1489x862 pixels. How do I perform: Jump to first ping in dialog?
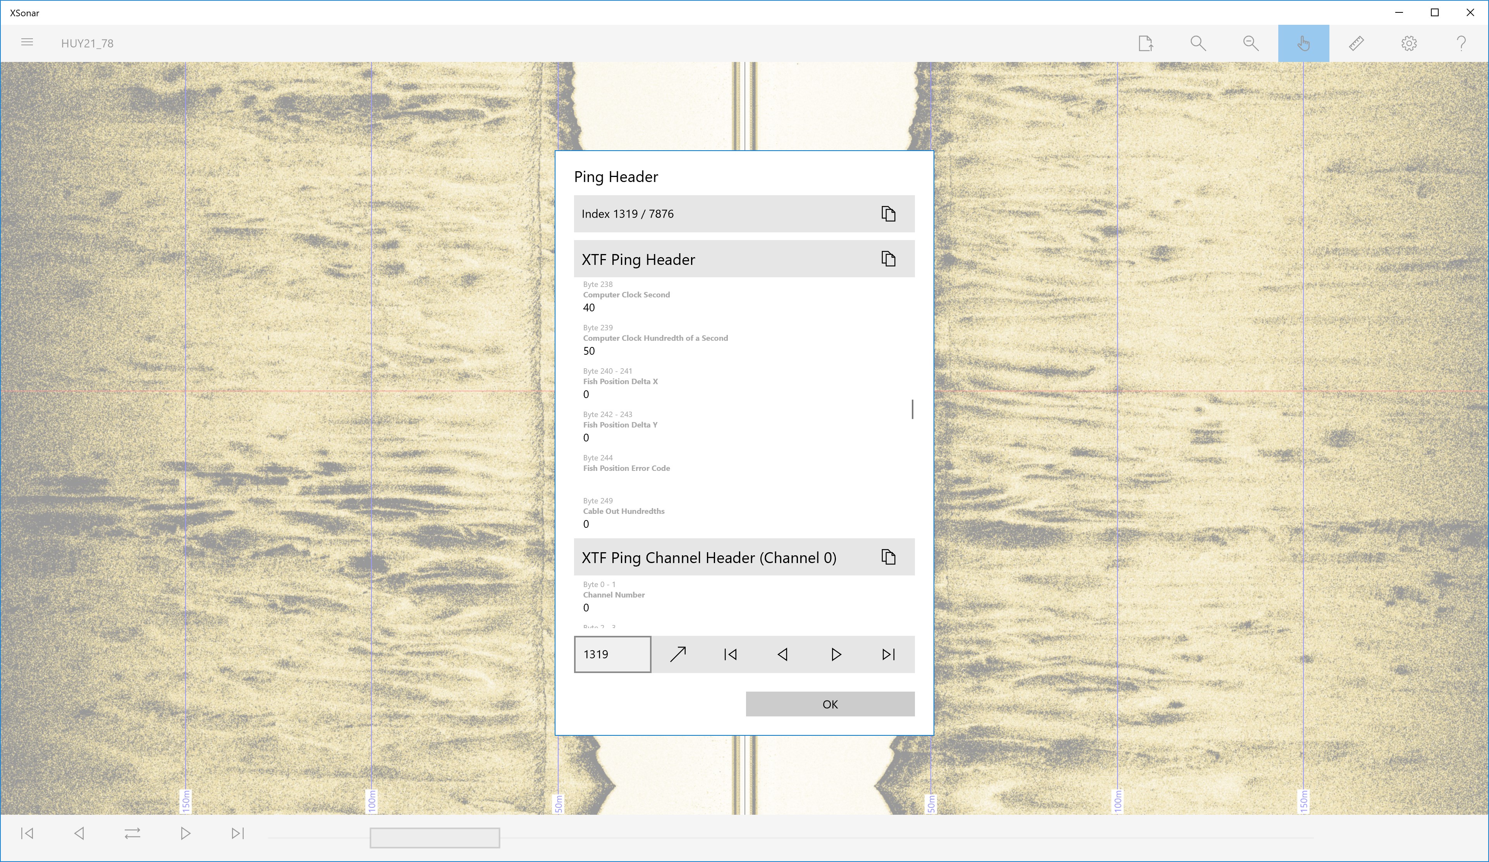click(x=730, y=654)
